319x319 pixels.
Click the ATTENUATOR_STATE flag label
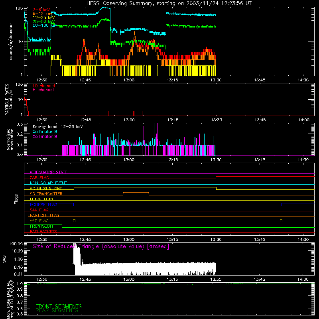48,172
